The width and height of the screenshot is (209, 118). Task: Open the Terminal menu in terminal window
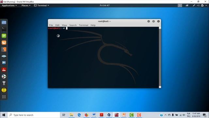click(84, 25)
